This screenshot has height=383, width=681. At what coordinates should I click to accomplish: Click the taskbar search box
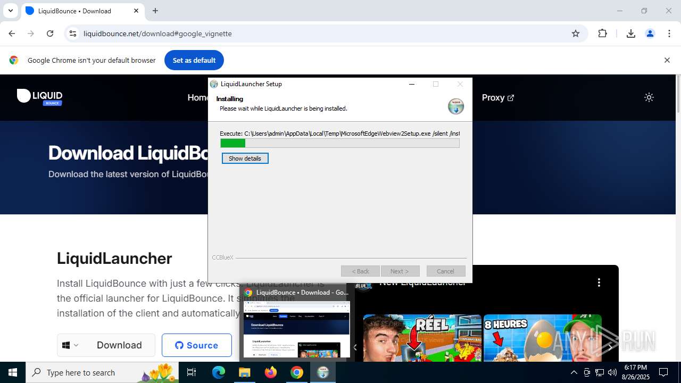click(x=103, y=372)
